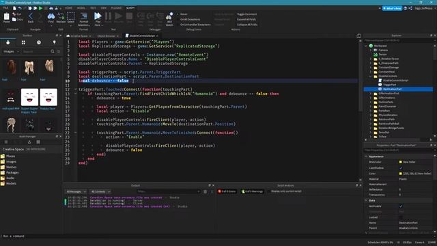437x246 pixels.
Task: Click the BrickColor yellow swatch
Action: coord(401,162)
